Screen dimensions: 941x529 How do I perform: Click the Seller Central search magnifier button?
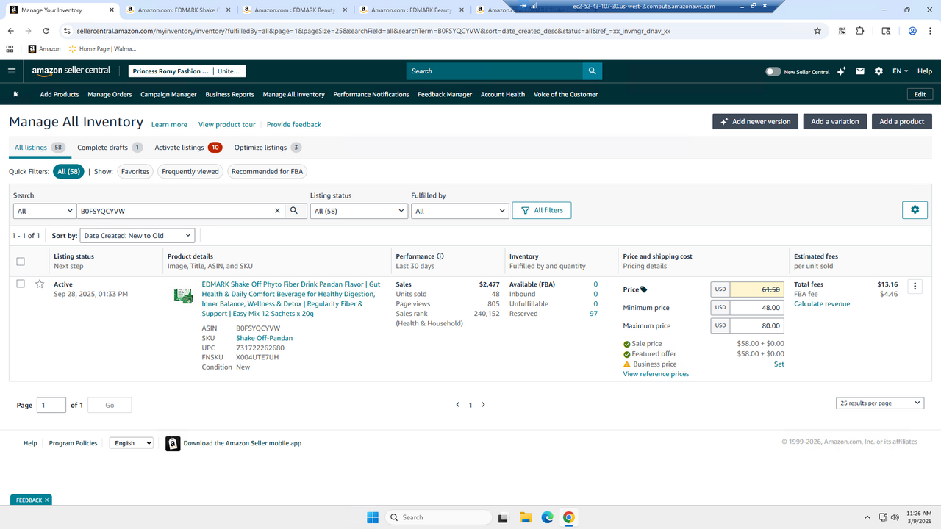tap(593, 71)
